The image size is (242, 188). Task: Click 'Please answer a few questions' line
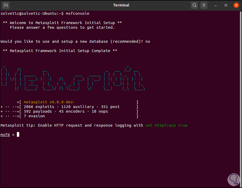(62, 28)
